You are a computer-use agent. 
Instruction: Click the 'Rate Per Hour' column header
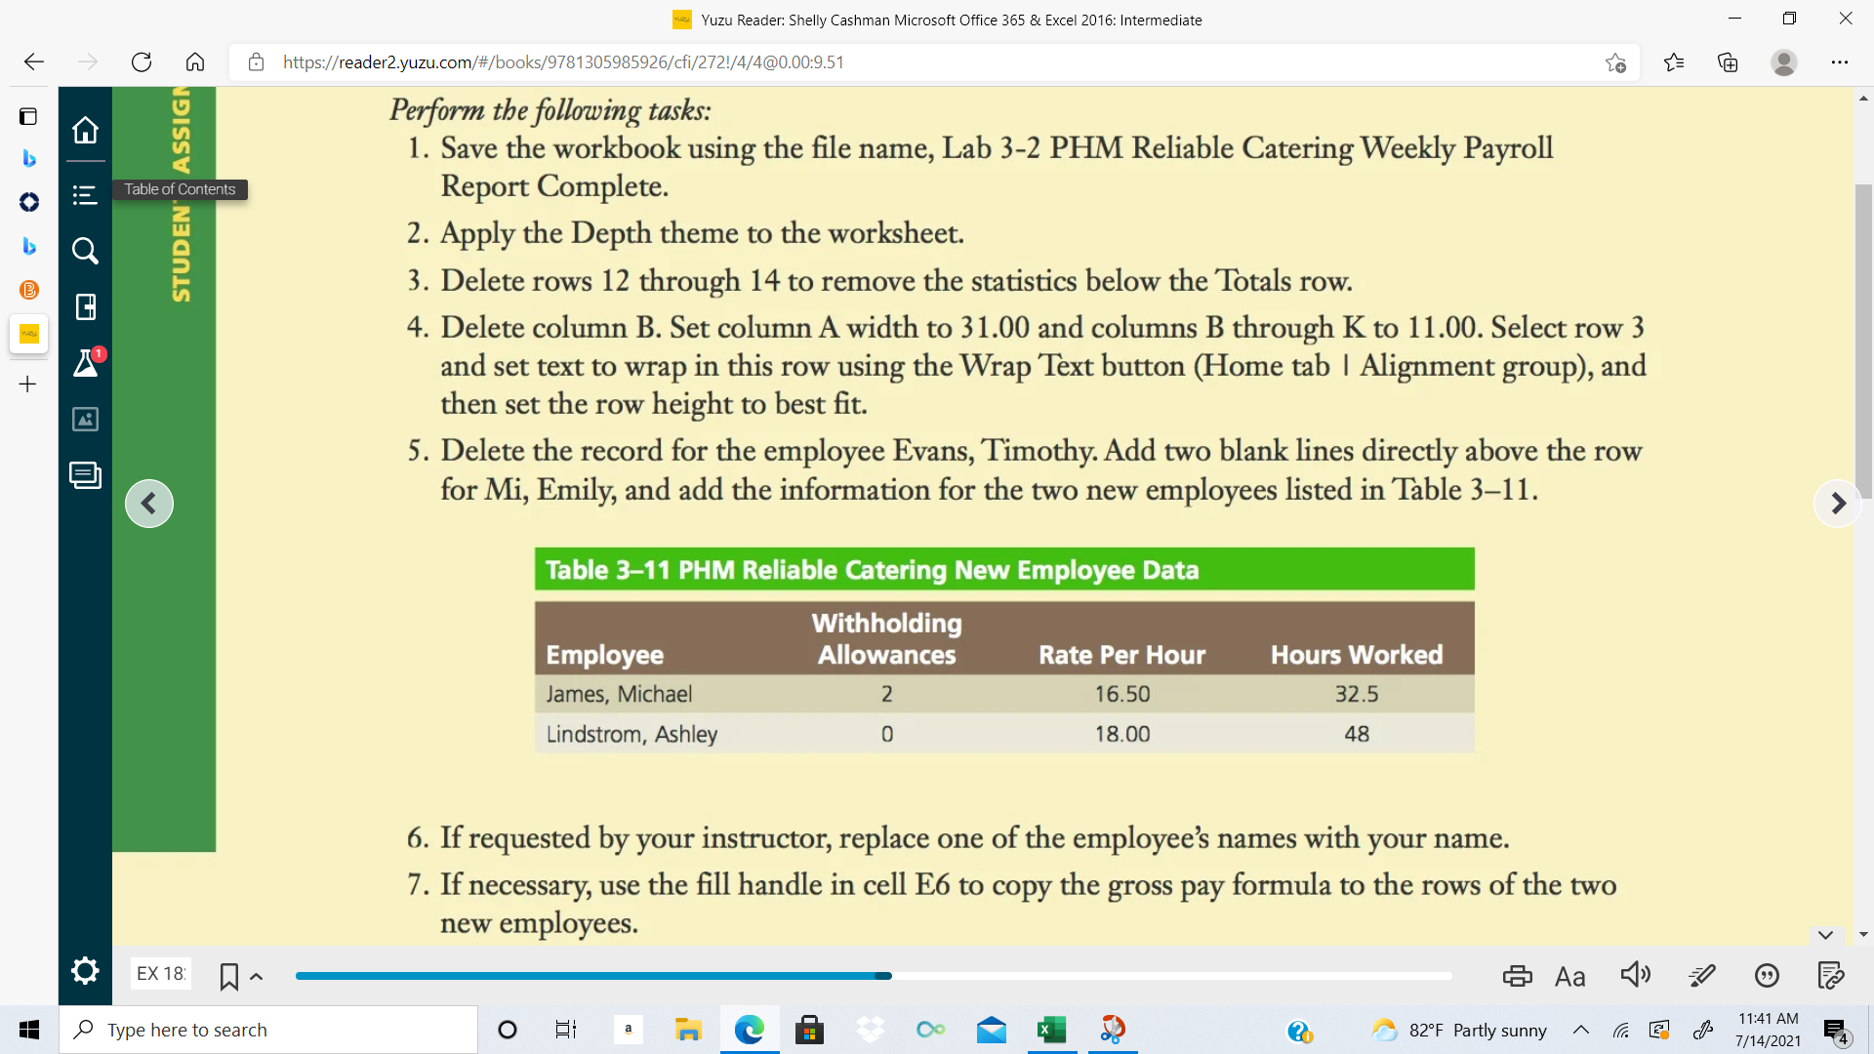click(1121, 655)
